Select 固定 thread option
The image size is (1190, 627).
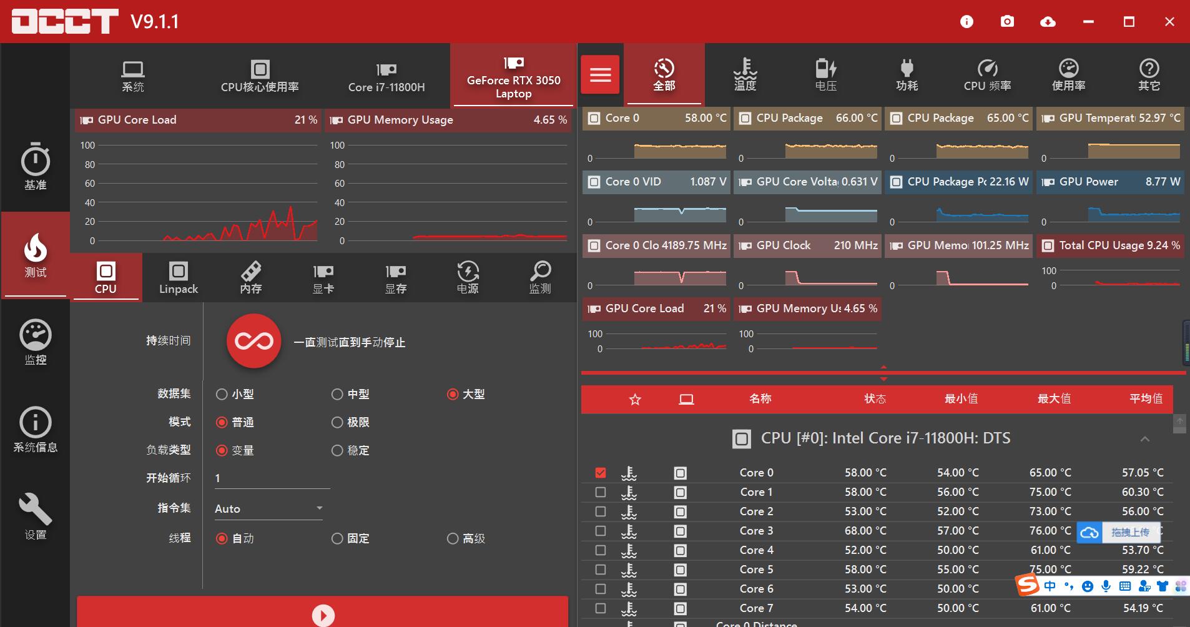[350, 538]
